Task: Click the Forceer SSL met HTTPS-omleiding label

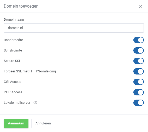Action: [x=30, y=71]
